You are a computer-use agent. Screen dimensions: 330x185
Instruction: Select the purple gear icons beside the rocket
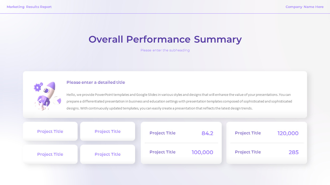(x=38, y=87)
